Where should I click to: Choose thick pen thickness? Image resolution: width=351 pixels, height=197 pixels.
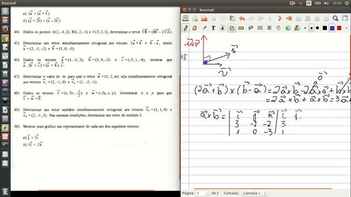tap(318, 28)
